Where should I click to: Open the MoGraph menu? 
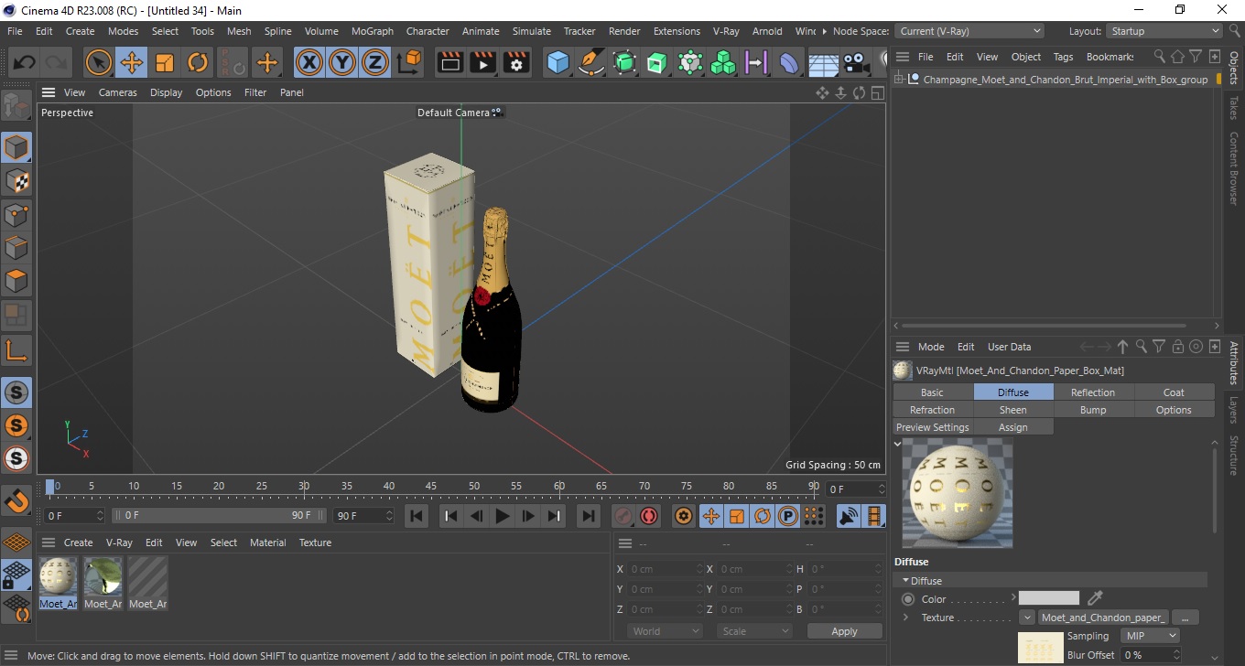click(x=373, y=31)
